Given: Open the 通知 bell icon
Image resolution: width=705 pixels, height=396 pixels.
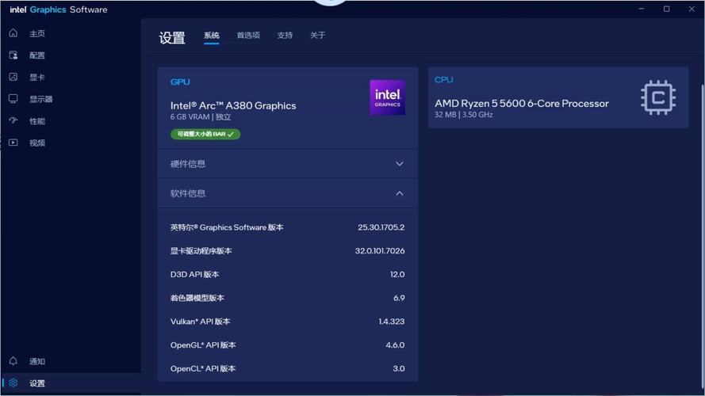Looking at the screenshot, I should (x=13, y=361).
